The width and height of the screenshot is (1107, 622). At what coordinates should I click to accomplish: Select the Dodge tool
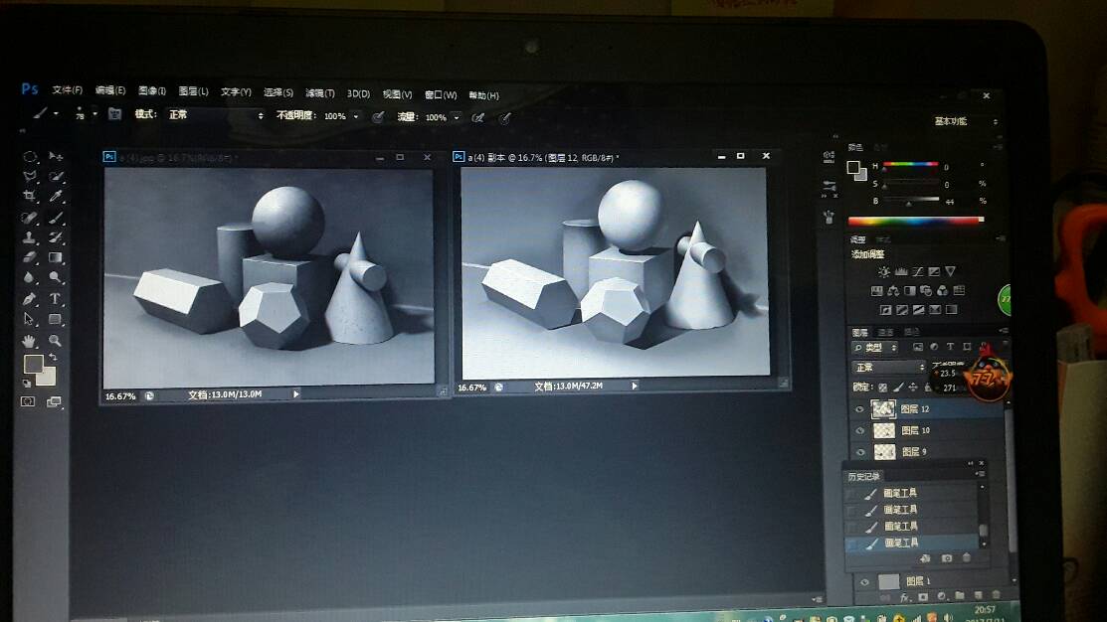click(56, 278)
